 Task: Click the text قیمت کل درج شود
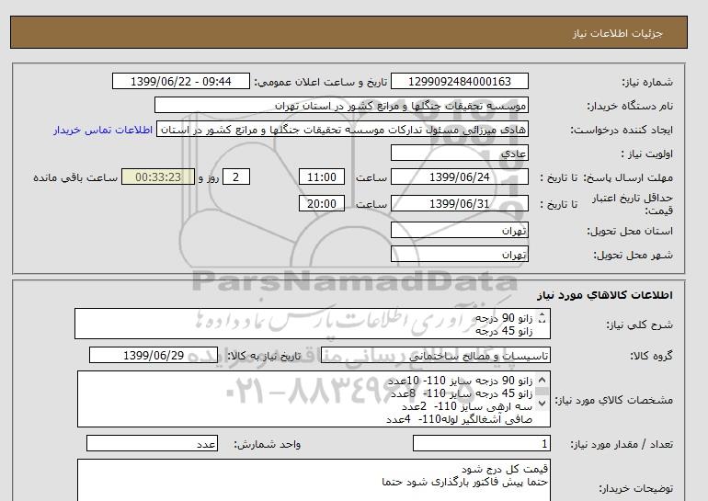tap(505, 469)
